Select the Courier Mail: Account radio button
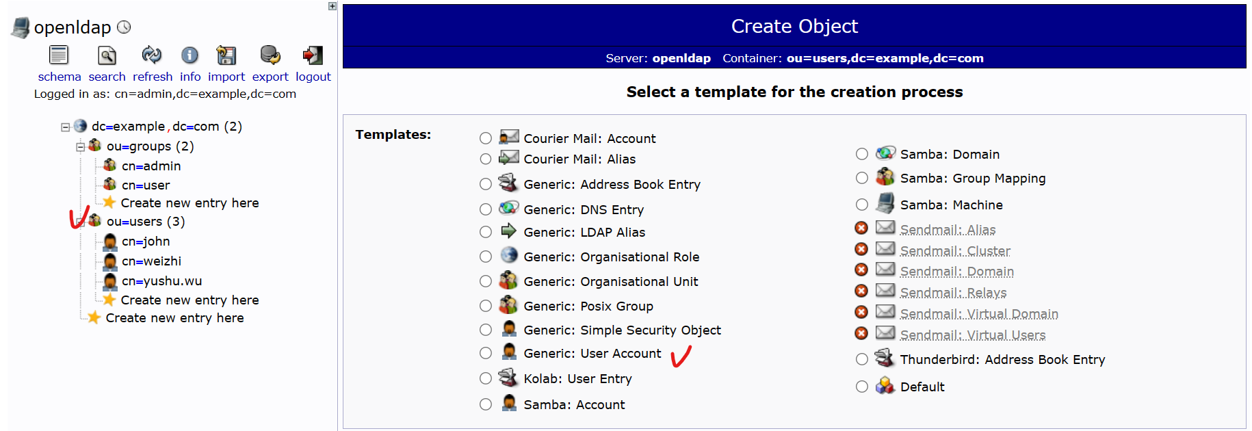 [x=486, y=138]
